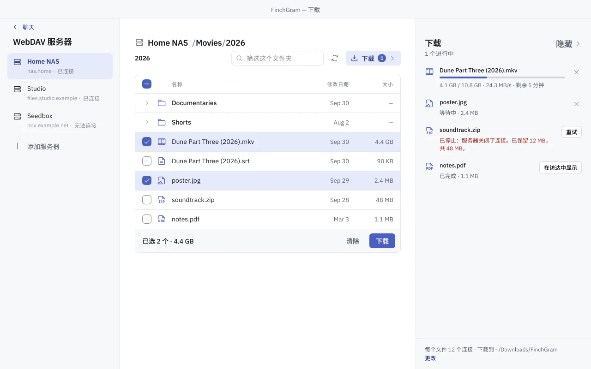The image size is (591, 369).
Task: Click the Dune download progress bar
Action: [502, 77]
